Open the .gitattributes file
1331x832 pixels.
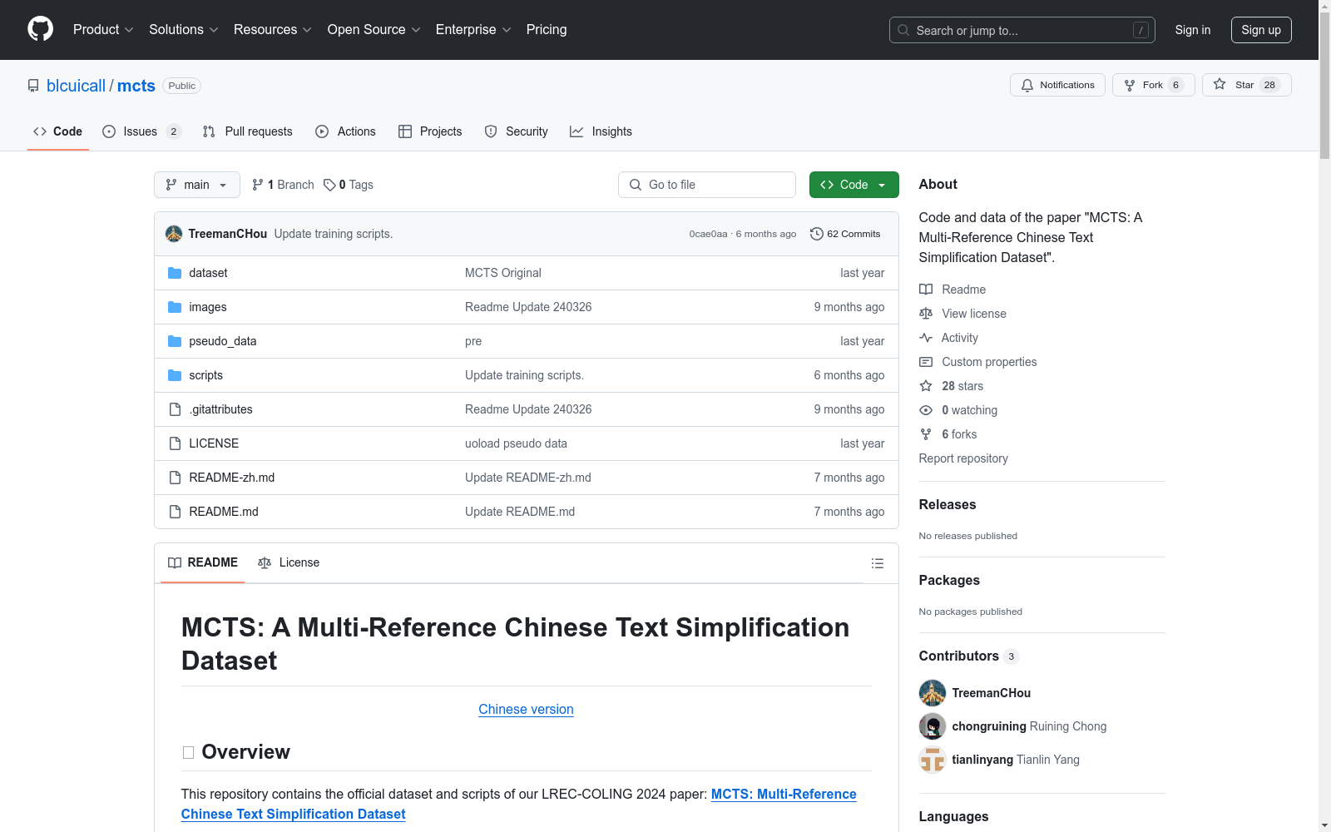tap(220, 409)
